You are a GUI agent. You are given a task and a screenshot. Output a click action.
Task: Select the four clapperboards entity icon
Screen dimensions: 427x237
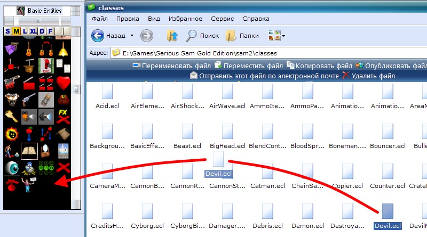tap(46, 83)
